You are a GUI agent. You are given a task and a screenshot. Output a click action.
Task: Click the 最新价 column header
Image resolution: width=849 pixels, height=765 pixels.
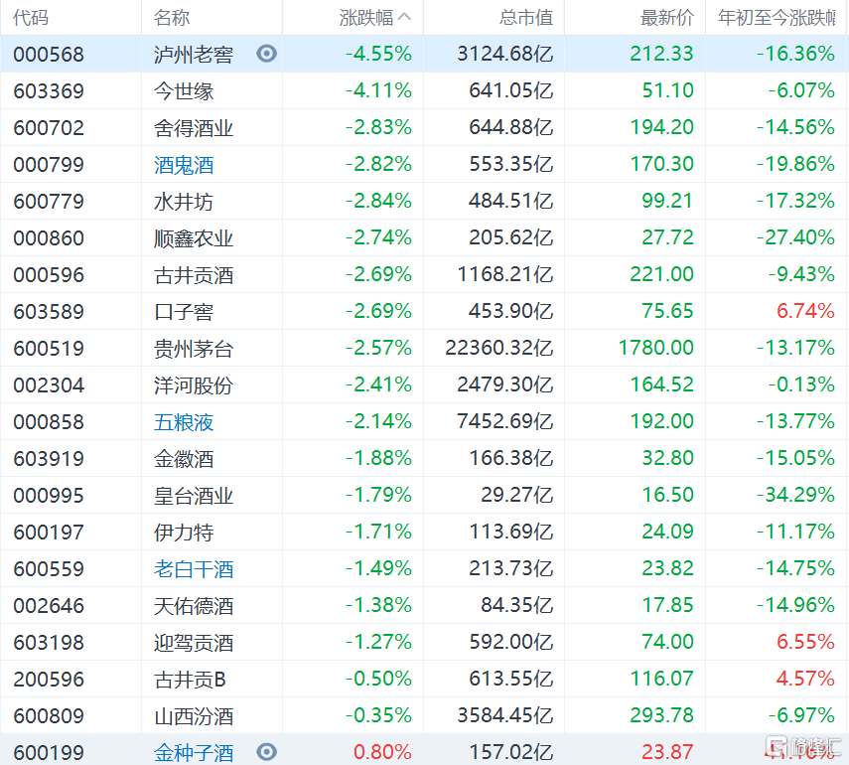(x=667, y=18)
